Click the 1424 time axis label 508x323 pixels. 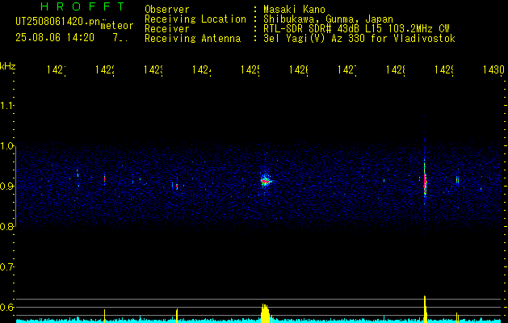click(202, 70)
